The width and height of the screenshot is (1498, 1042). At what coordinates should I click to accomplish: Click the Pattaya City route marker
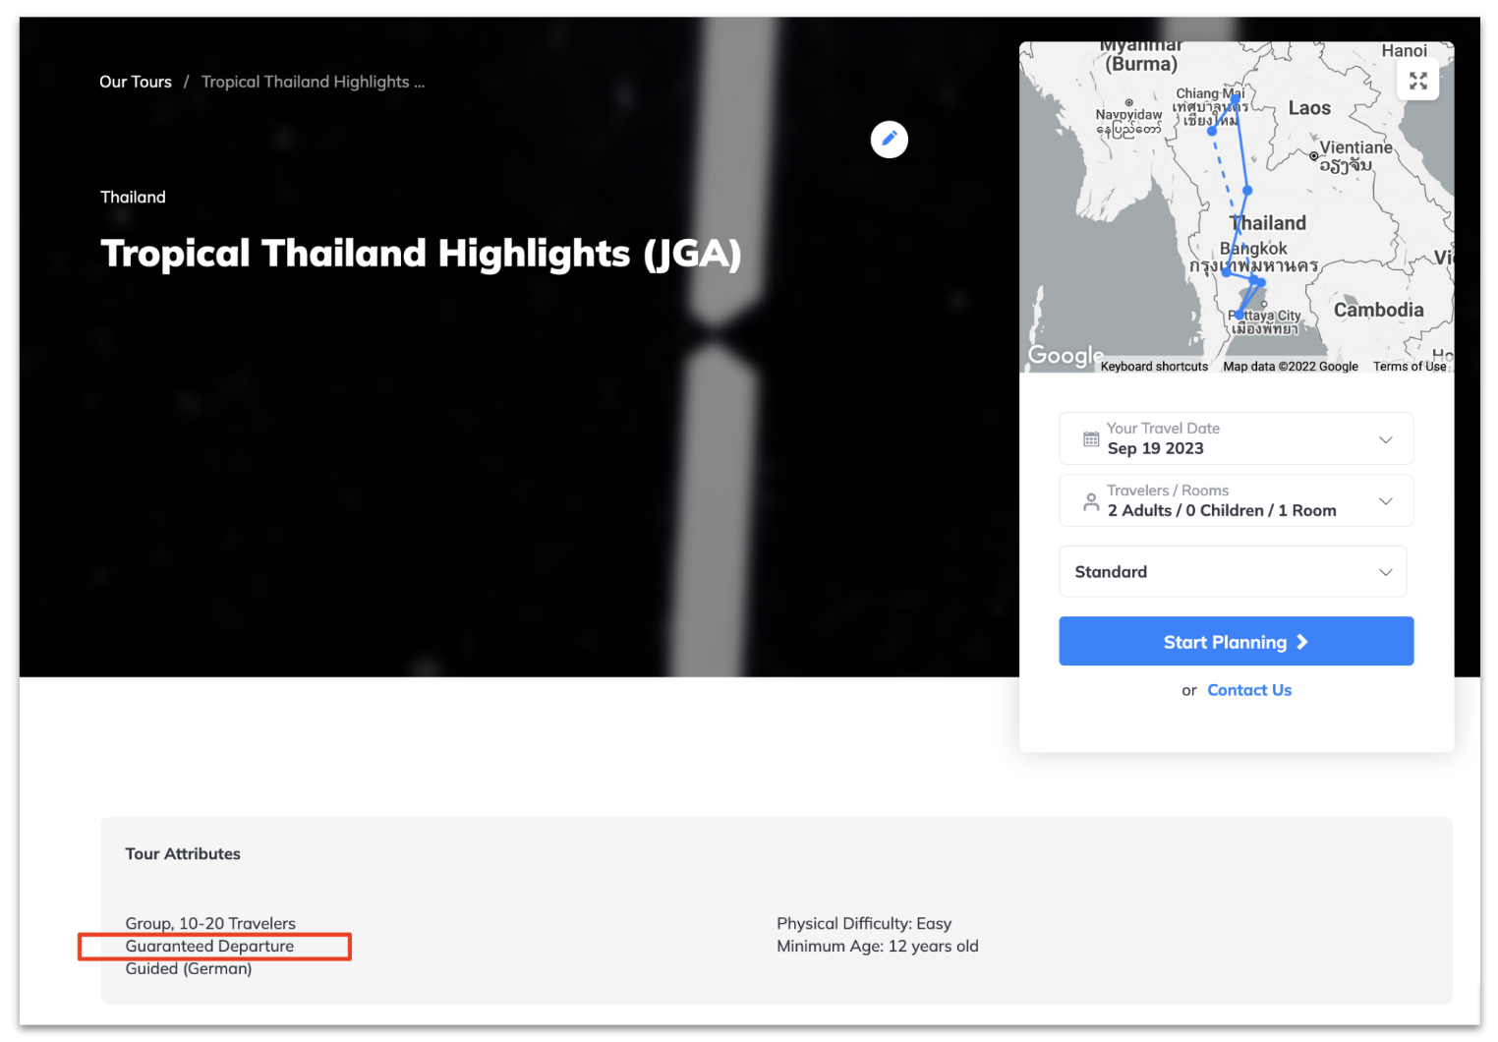(1239, 316)
